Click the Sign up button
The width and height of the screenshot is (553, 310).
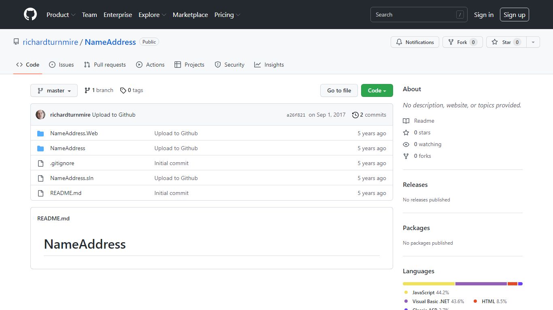pyautogui.click(x=515, y=15)
